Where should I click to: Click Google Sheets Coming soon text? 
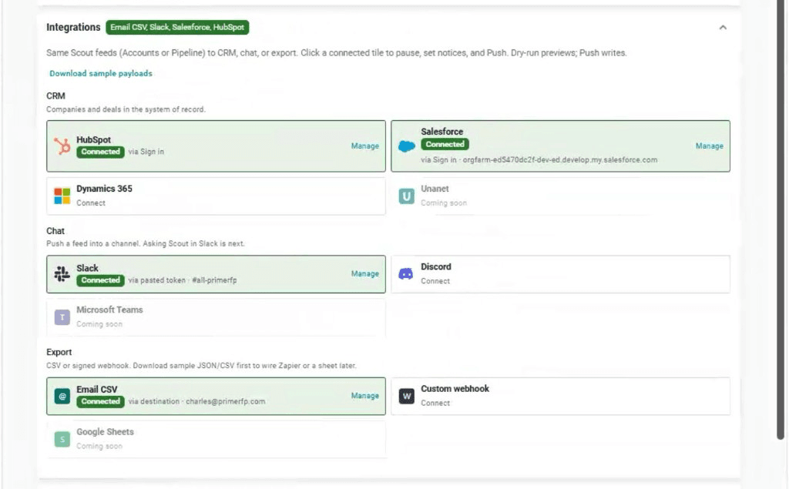[99, 446]
